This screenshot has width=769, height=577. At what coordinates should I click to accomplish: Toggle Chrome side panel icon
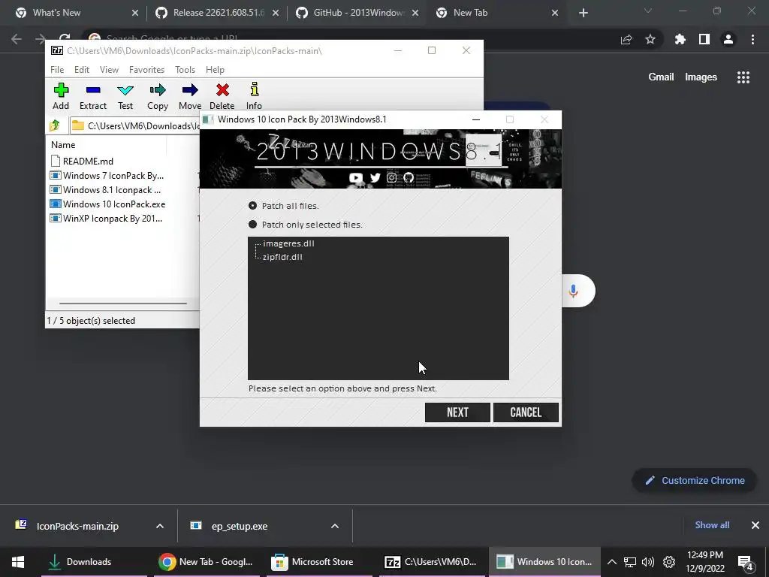point(704,39)
